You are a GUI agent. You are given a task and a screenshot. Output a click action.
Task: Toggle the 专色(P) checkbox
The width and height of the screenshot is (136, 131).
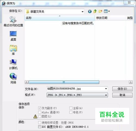71,112
